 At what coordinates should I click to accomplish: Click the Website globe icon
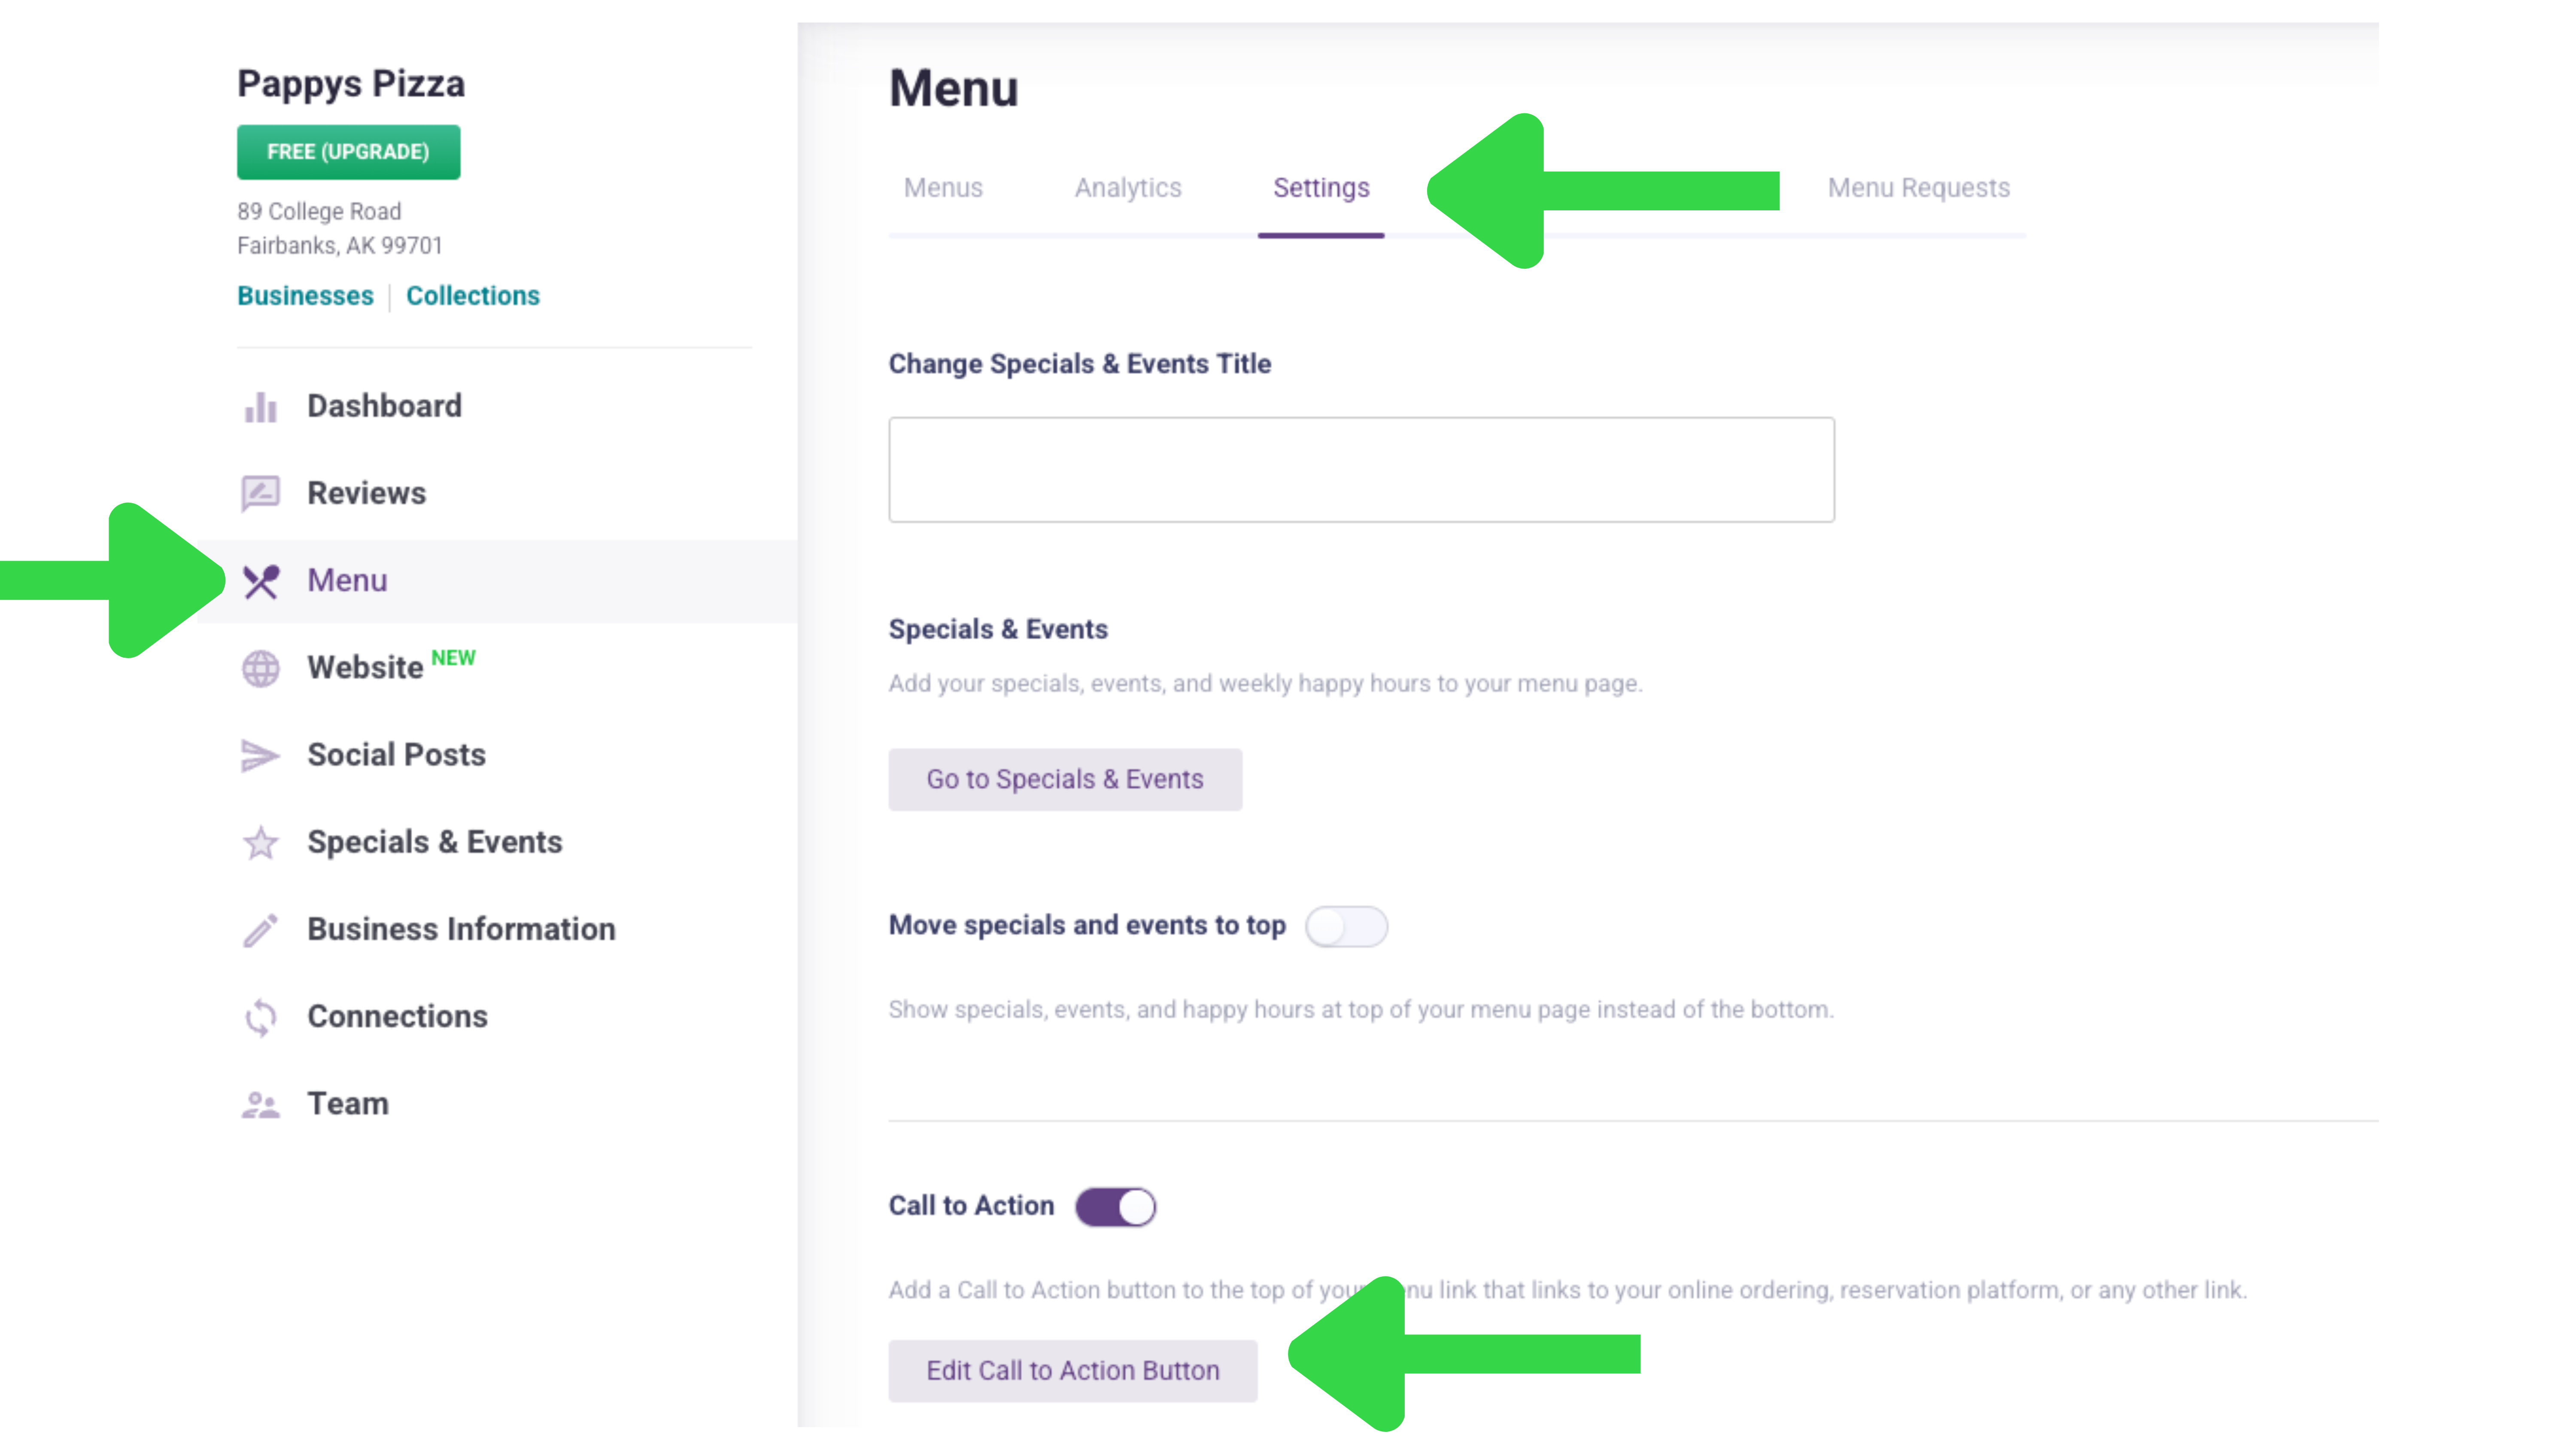click(260, 668)
